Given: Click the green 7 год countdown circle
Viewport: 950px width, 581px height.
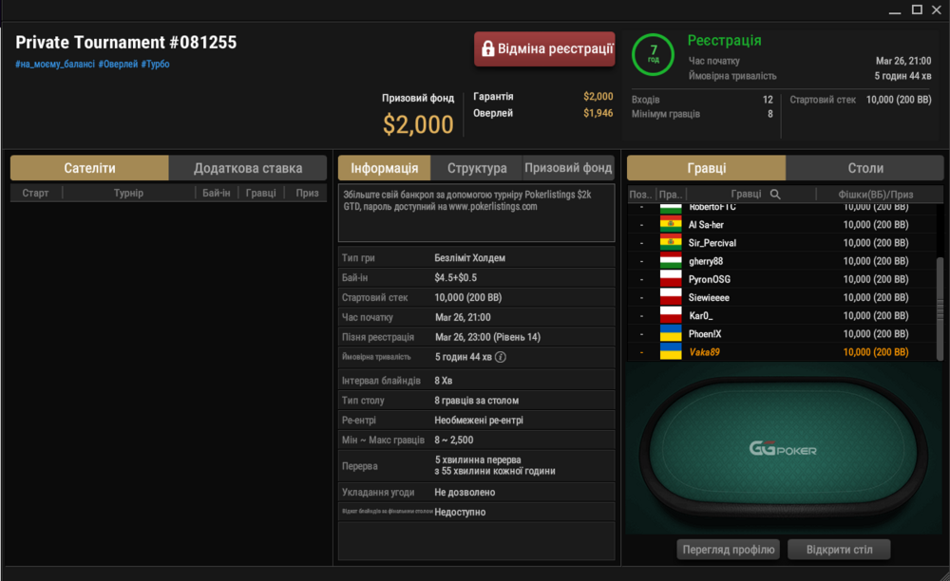Looking at the screenshot, I should click(x=654, y=54).
